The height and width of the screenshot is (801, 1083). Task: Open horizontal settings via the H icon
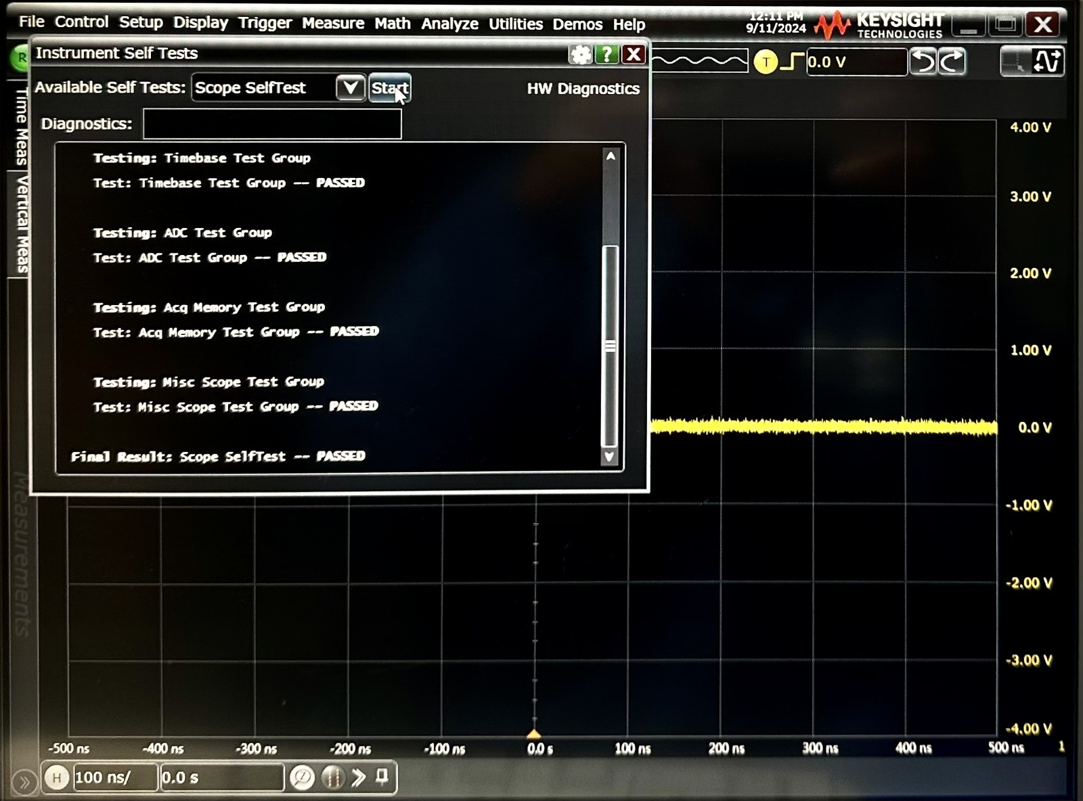coord(58,777)
